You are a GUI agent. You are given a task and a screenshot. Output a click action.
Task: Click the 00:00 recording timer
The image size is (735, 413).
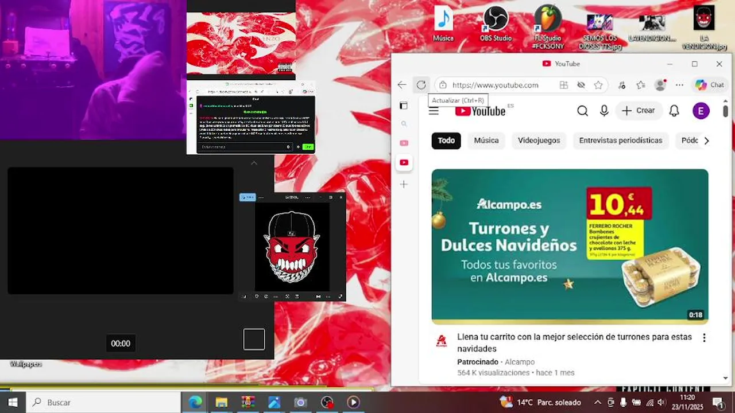(x=121, y=344)
